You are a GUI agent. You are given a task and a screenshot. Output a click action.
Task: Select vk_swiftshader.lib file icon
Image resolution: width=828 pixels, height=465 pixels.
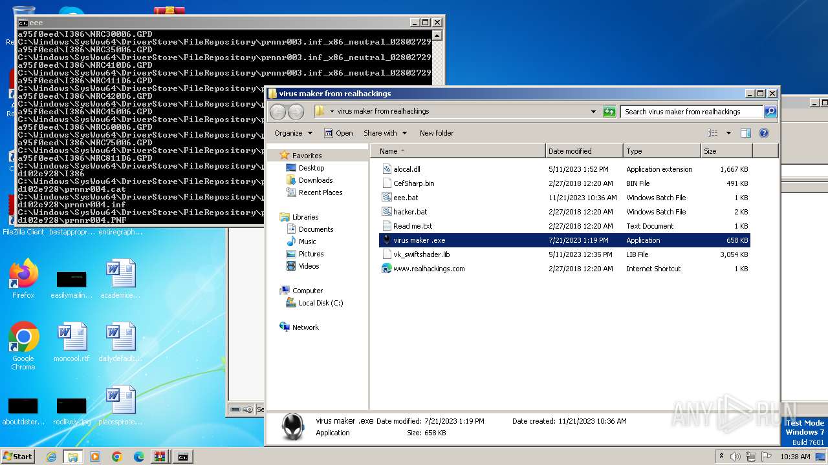pos(387,254)
